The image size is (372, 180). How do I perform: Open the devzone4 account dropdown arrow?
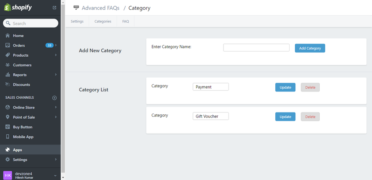[x=55, y=176]
